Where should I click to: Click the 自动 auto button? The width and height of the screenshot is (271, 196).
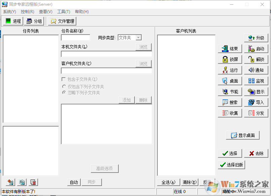[74, 182]
